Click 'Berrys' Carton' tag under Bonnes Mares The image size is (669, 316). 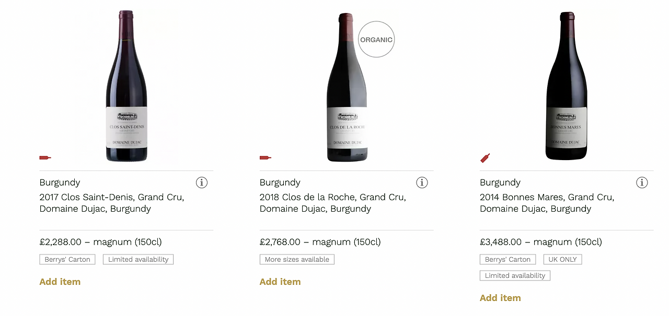tap(507, 259)
